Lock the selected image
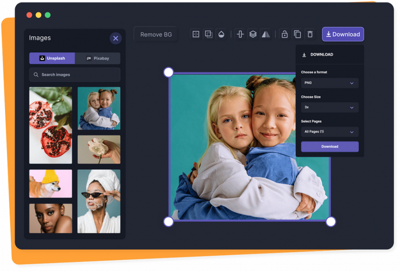The height and width of the screenshot is (271, 400). tap(284, 34)
